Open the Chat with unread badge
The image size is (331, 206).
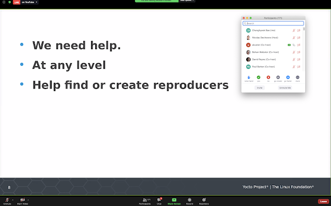159,201
